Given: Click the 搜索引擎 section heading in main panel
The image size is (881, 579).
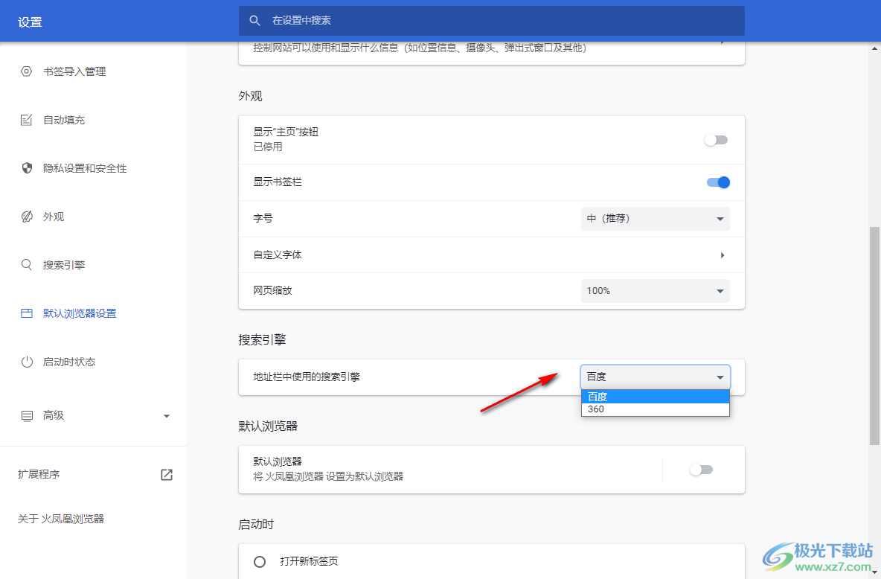Looking at the screenshot, I should click(263, 339).
